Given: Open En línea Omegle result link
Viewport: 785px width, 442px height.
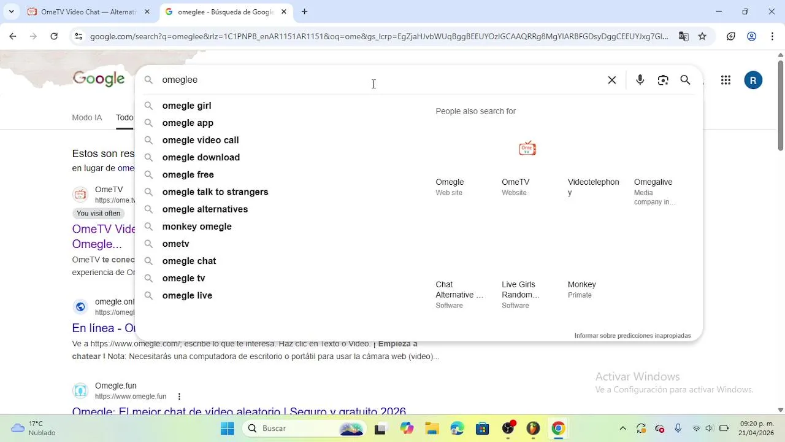Looking at the screenshot, I should click(x=104, y=328).
